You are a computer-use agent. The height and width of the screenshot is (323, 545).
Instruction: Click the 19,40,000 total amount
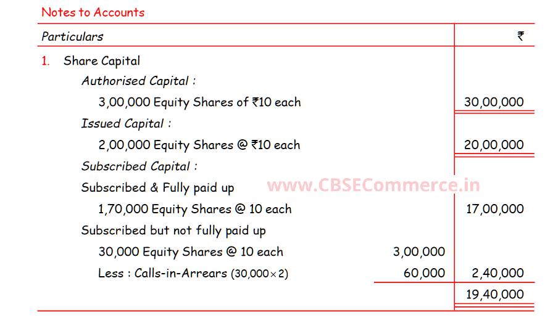pos(494,295)
